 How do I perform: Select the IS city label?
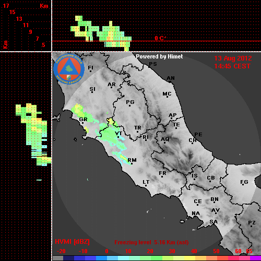(195, 176)
